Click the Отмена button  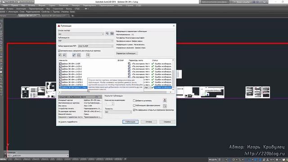coord(149,122)
